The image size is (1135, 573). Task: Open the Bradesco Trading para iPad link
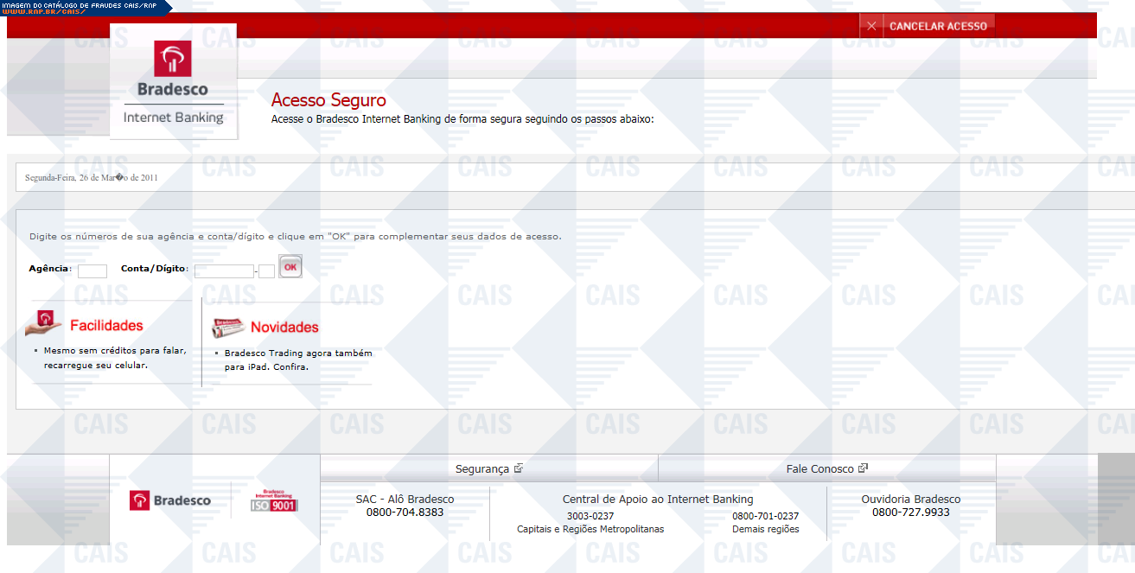pos(297,360)
